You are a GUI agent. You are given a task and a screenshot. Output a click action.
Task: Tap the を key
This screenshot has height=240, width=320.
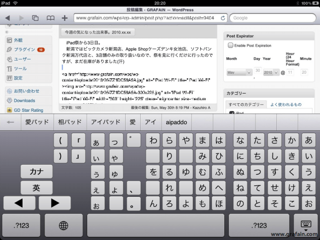tap(153, 172)
